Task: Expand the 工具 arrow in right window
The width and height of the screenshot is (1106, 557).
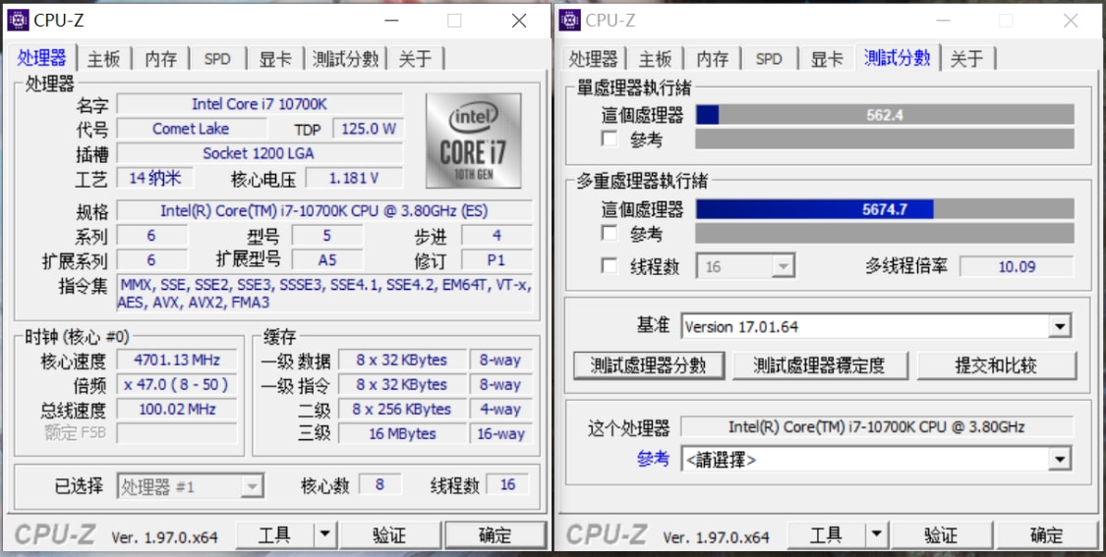Action: 876,535
